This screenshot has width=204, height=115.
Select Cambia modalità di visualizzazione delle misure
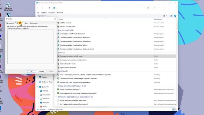tap(75, 41)
